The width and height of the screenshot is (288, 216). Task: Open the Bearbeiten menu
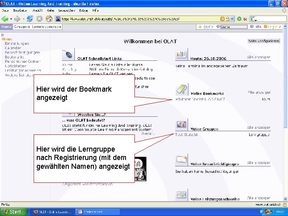click(20, 10)
